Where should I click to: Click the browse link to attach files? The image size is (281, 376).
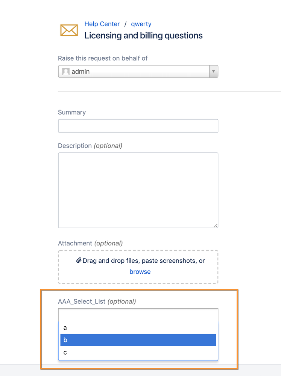tap(140, 271)
